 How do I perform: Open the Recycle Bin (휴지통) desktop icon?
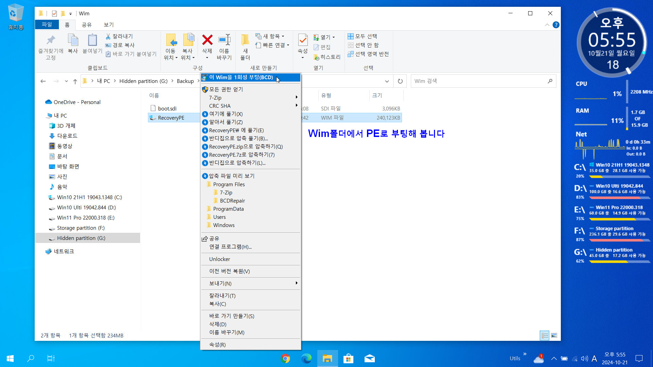point(16,17)
